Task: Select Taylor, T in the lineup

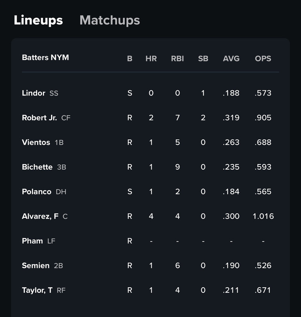Action: coord(37,290)
